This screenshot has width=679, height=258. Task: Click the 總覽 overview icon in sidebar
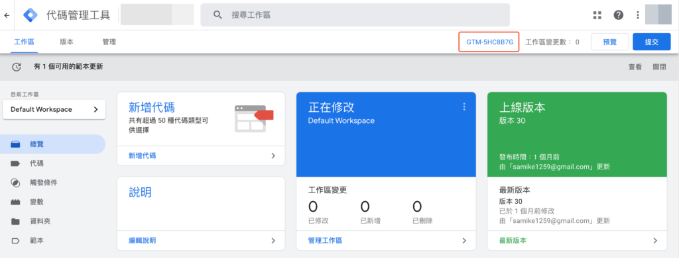pos(16,145)
